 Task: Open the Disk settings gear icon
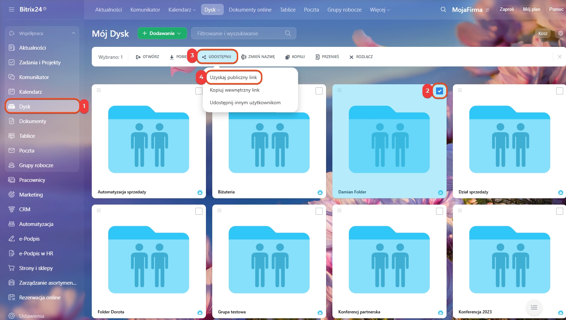click(x=561, y=33)
